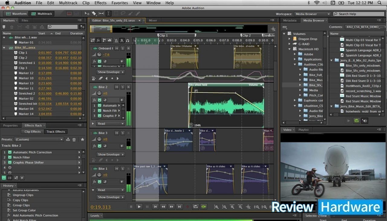
Task: Click the Stop button in transport
Action: pos(131,207)
